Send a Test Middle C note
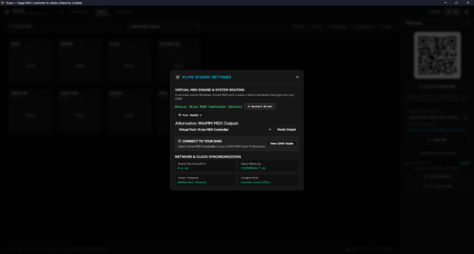Screen dimensions: 474x254 point(190,115)
